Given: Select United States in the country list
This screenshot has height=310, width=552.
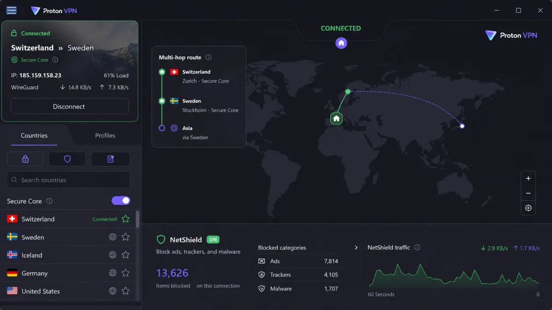Looking at the screenshot, I should point(68,291).
